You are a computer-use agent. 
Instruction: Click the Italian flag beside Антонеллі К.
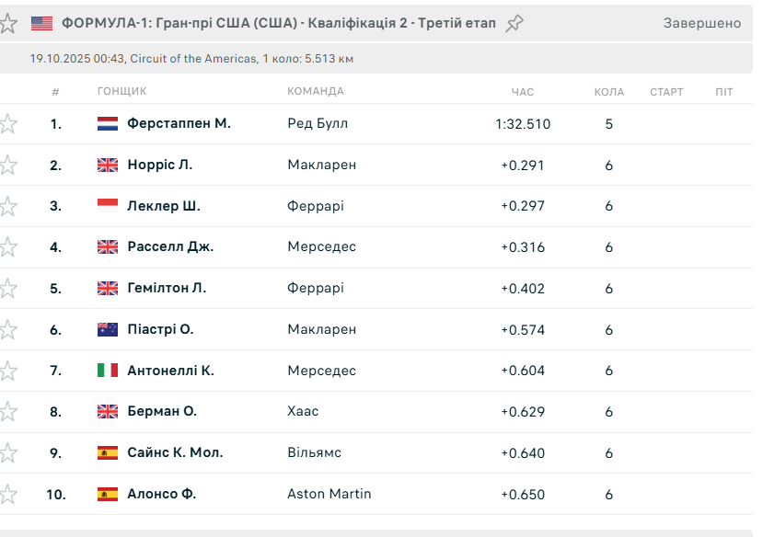[x=108, y=371]
